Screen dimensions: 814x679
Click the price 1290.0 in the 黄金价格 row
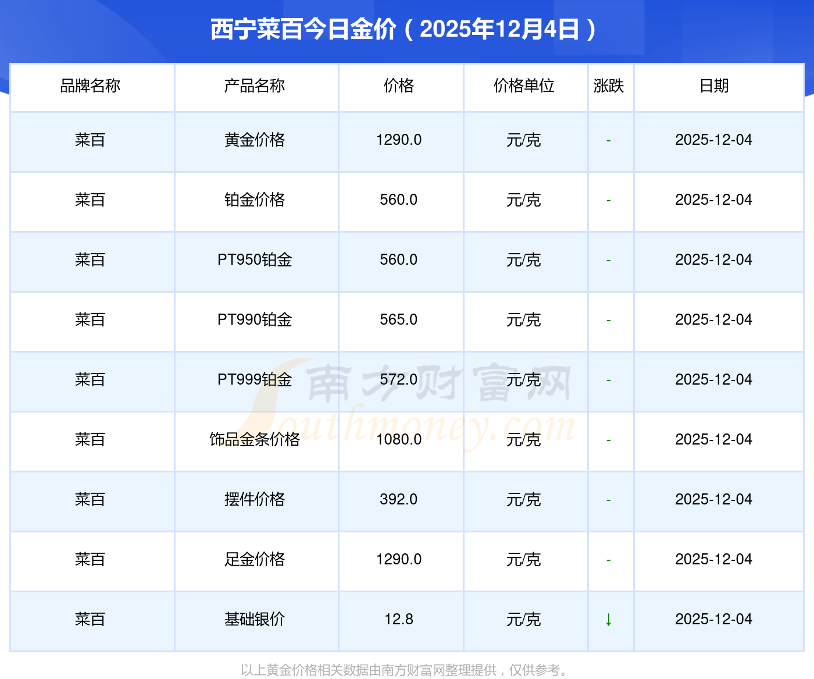[x=399, y=140]
